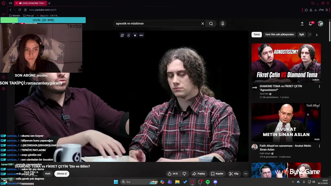Search tabs with the red magnifier

313,3
